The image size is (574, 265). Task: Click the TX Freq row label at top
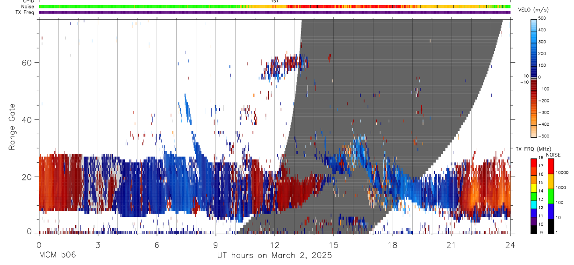25,12
